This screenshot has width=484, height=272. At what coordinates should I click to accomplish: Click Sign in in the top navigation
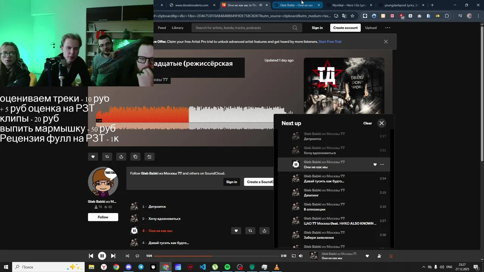coord(317,28)
